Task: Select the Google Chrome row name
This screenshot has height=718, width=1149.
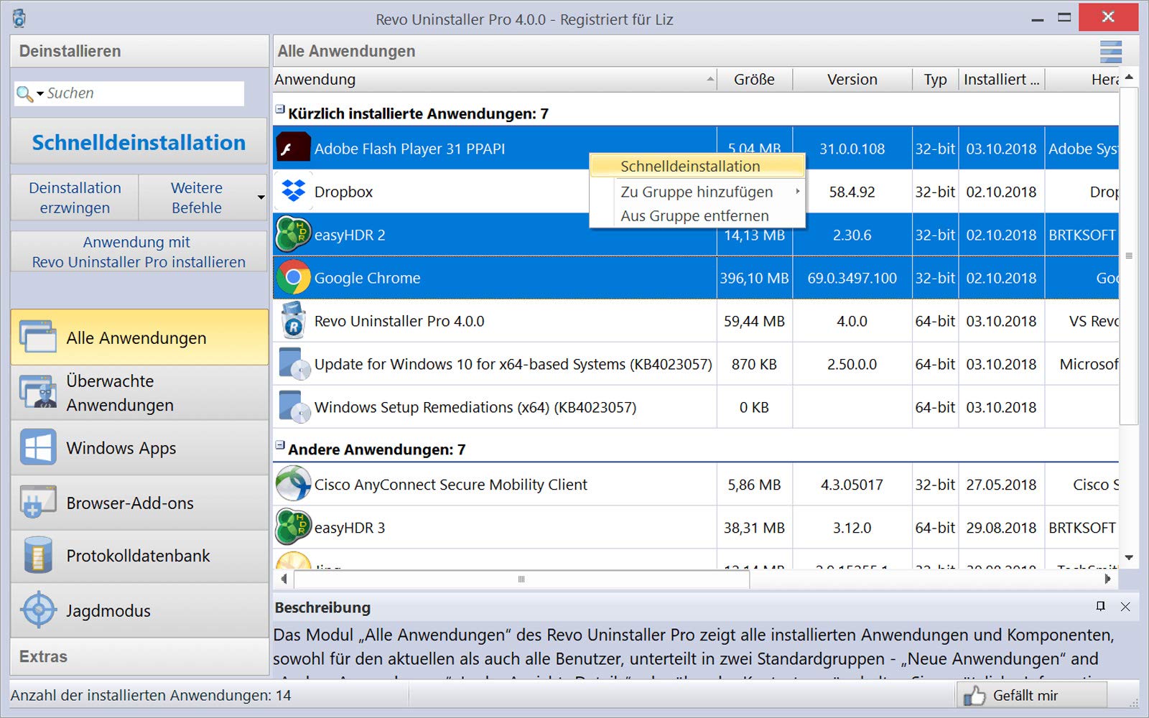Action: pyautogui.click(x=367, y=278)
